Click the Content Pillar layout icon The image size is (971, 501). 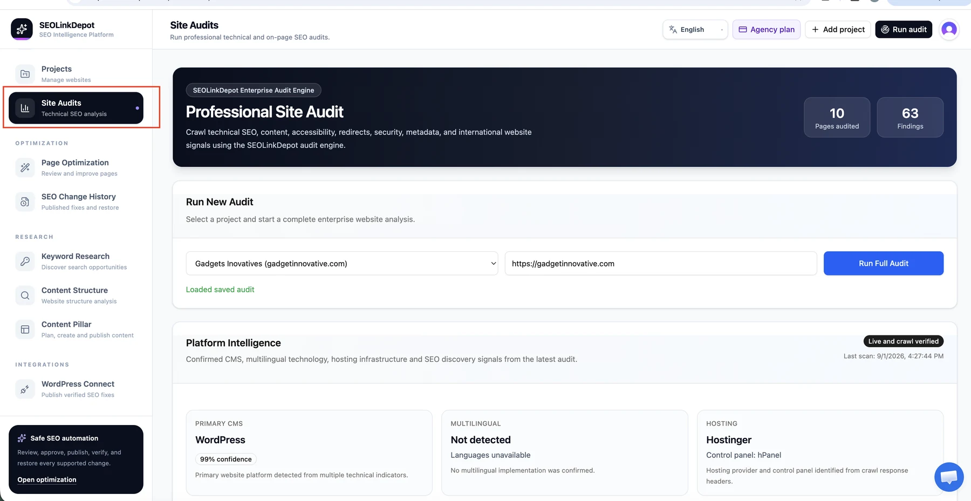click(x=25, y=329)
